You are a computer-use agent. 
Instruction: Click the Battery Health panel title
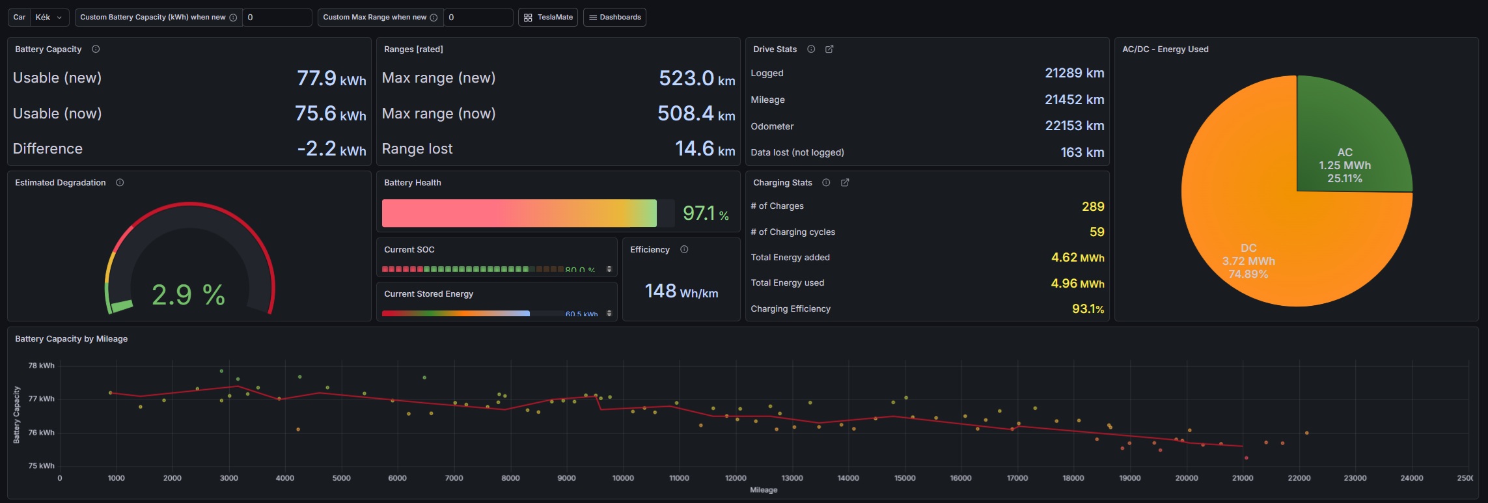[x=412, y=183]
